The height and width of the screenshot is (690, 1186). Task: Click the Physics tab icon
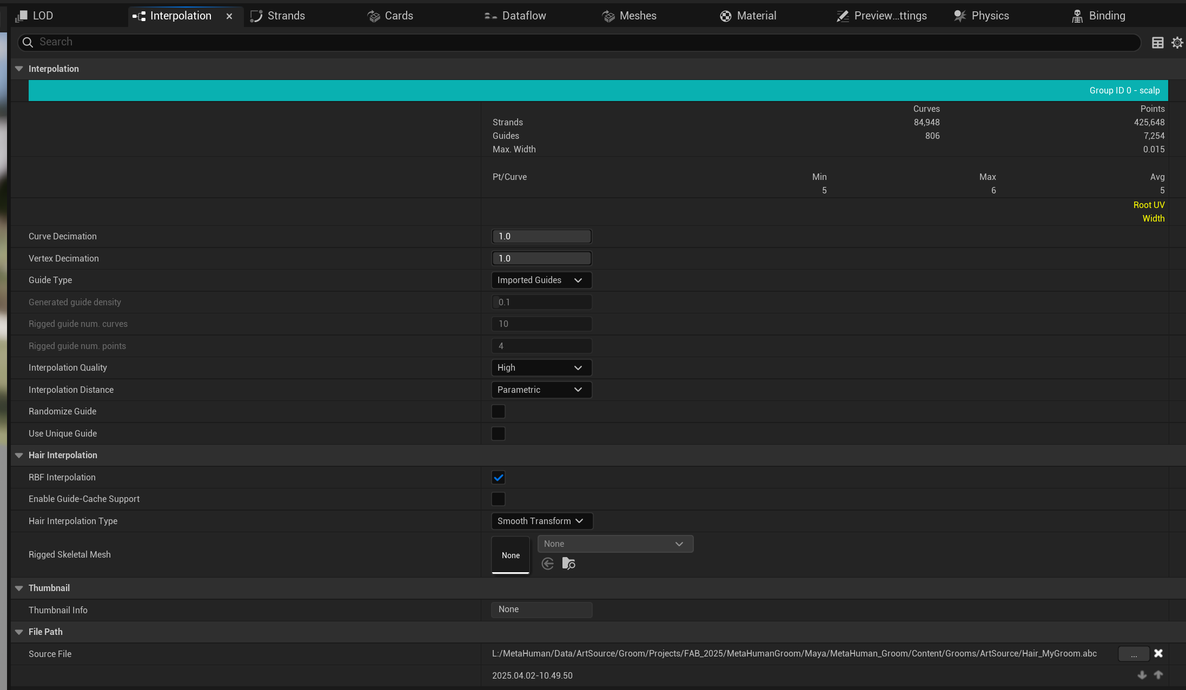click(x=960, y=16)
